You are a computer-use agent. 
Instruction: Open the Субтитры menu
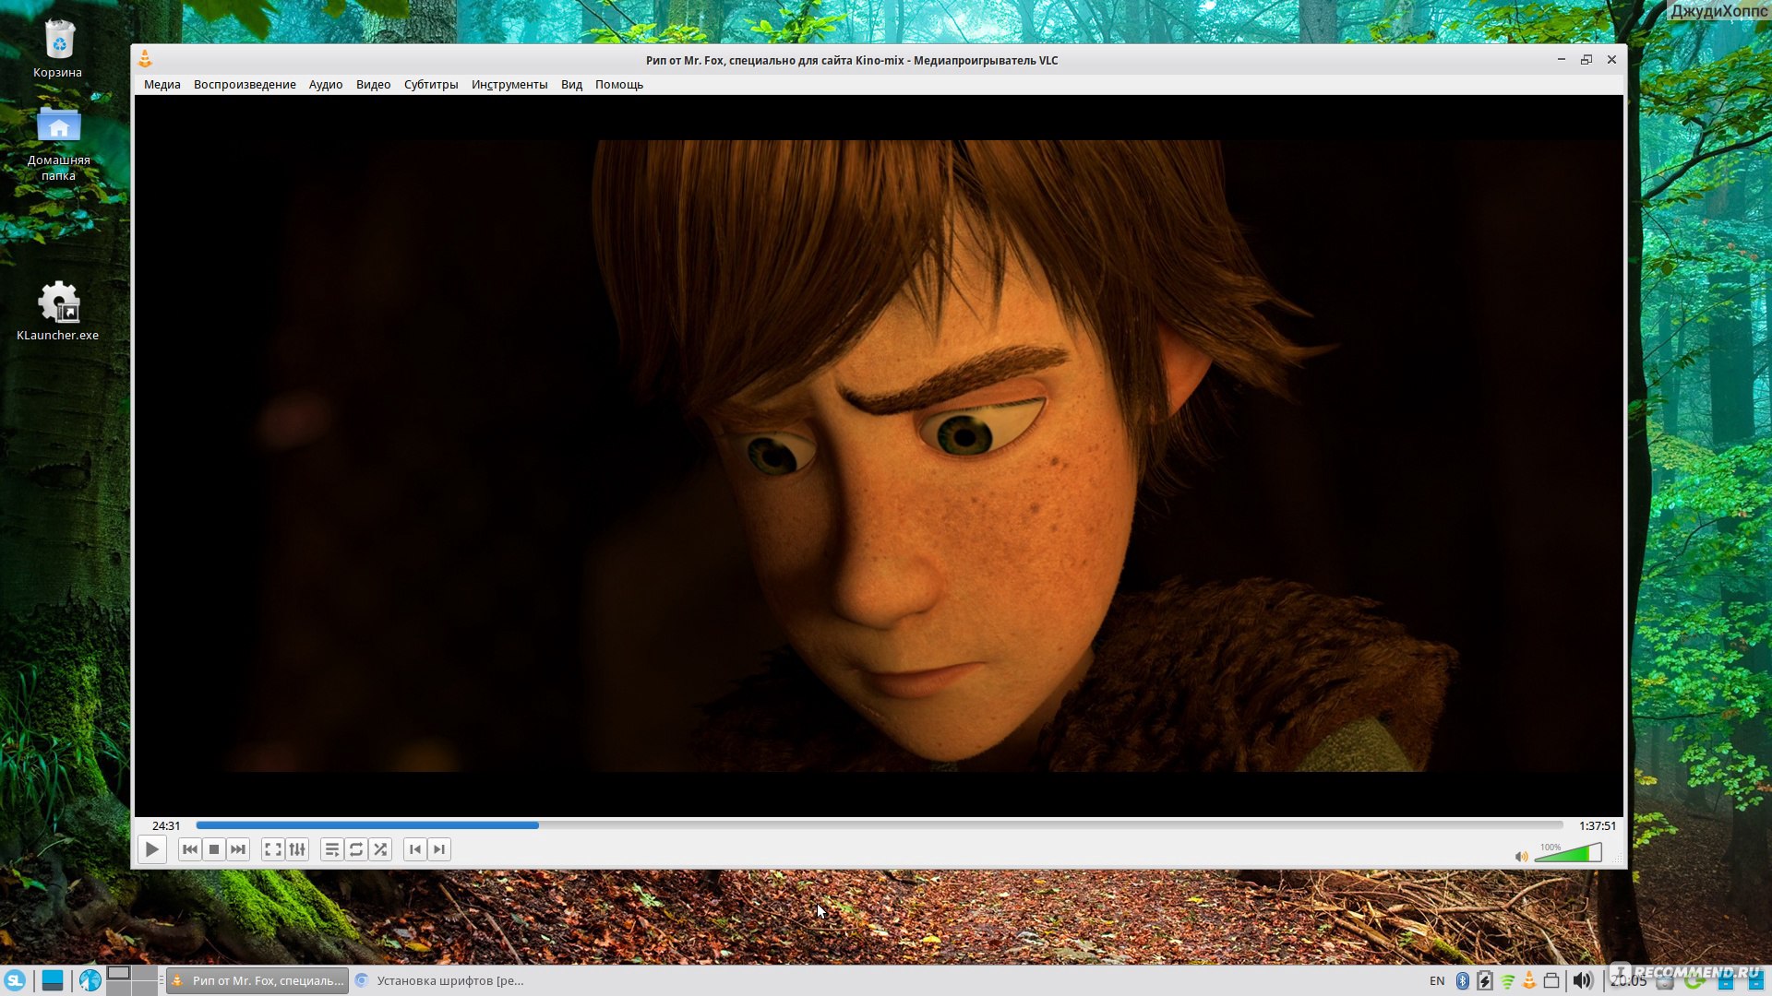click(x=431, y=84)
